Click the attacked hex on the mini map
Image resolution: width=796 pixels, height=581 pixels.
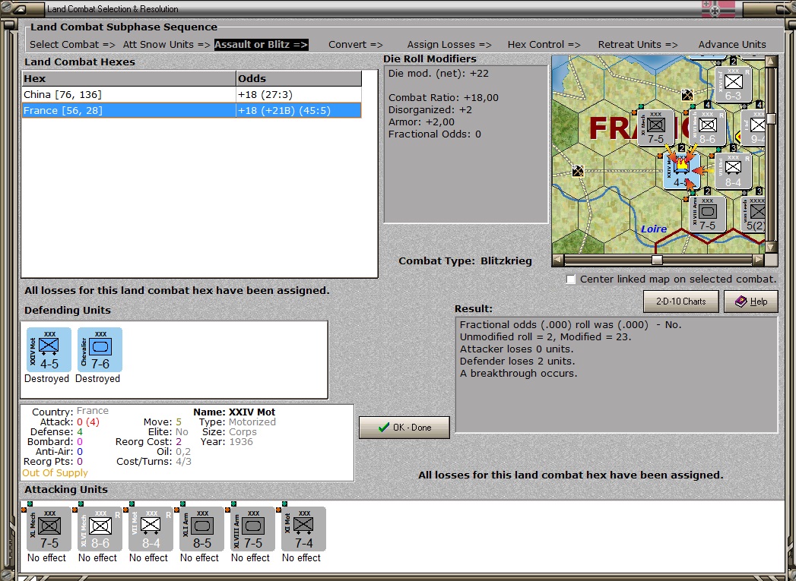tap(681, 169)
